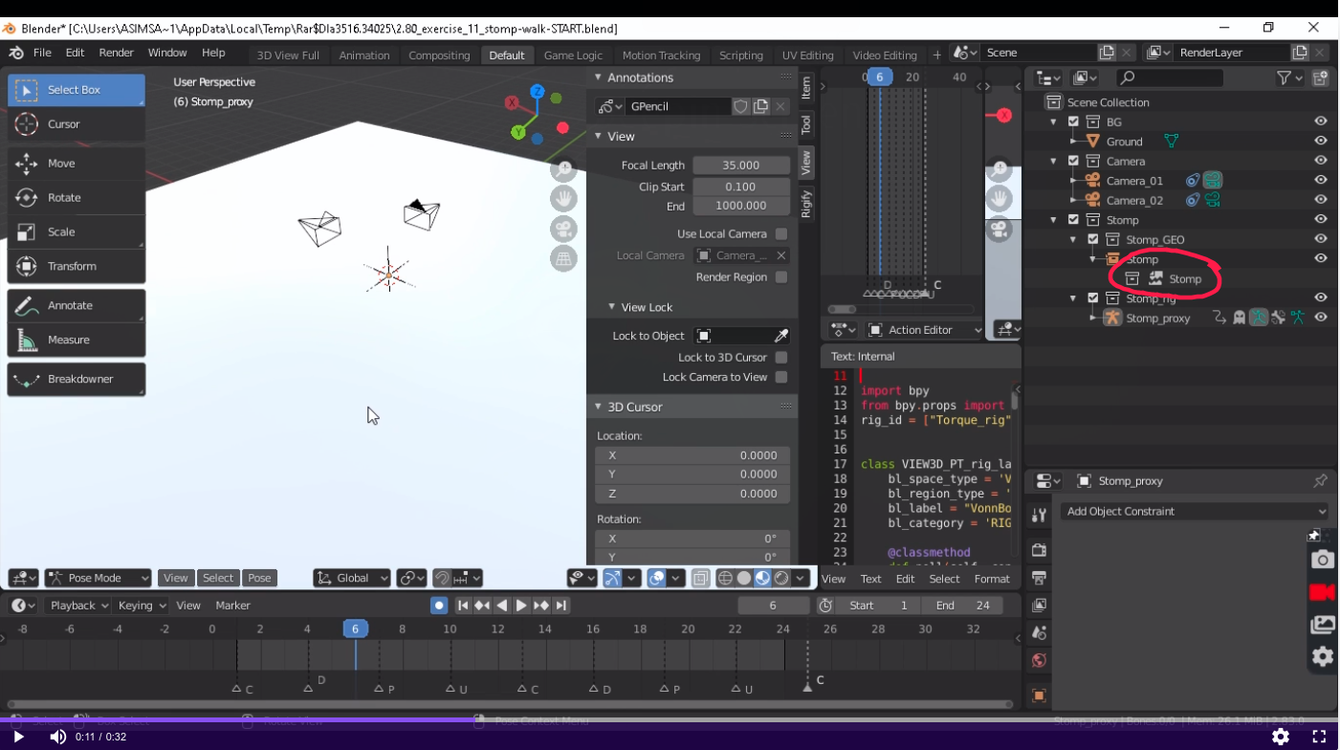
Task: Uncheck the BG collection checkbox
Action: pyautogui.click(x=1073, y=122)
